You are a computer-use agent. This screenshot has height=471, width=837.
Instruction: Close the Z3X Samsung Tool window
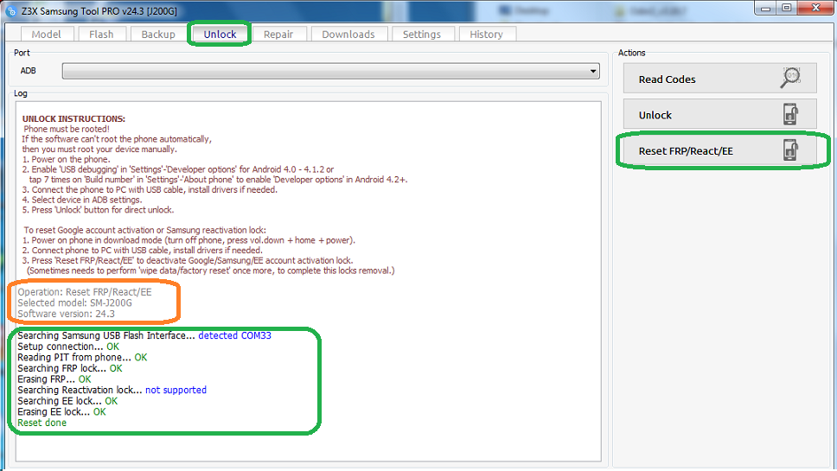815,8
